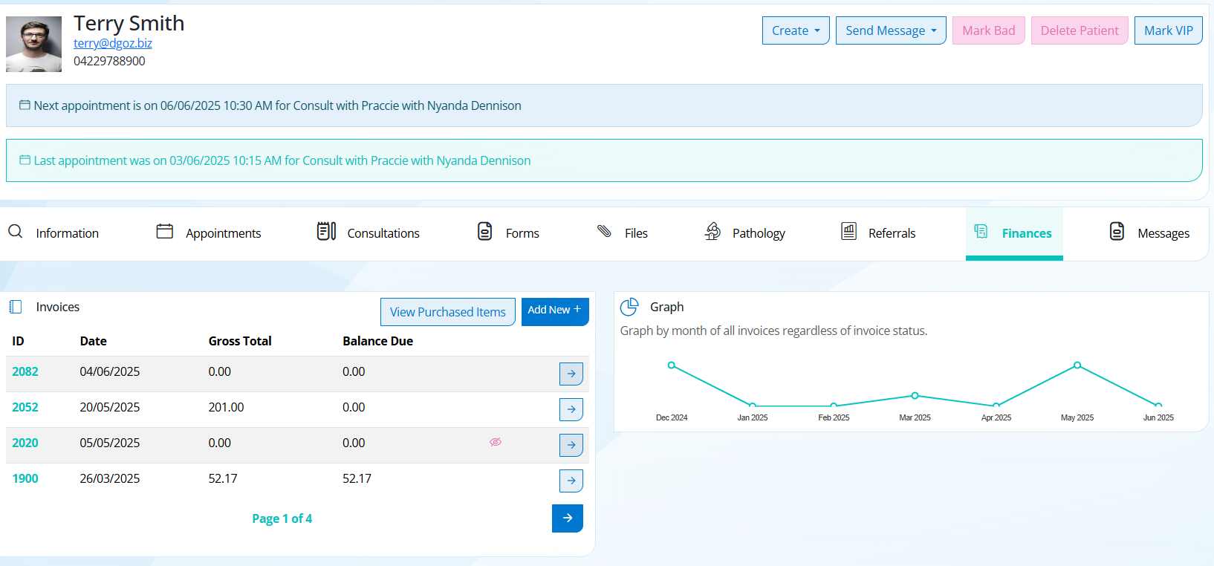Open the Forms tab

508,233
